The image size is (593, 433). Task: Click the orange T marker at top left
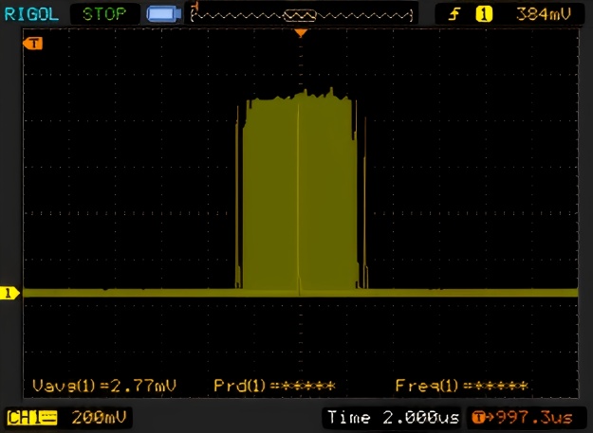coord(34,44)
